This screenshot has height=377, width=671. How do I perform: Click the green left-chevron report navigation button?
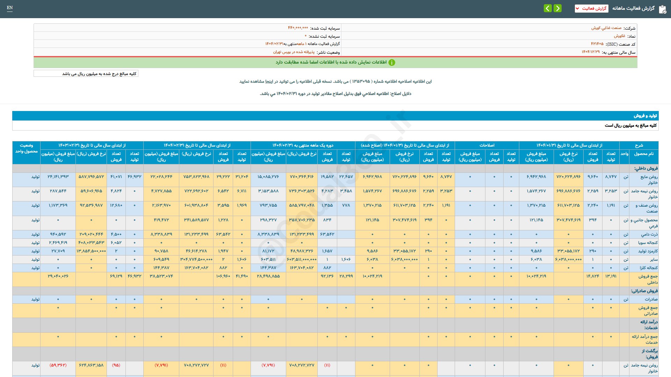click(548, 8)
